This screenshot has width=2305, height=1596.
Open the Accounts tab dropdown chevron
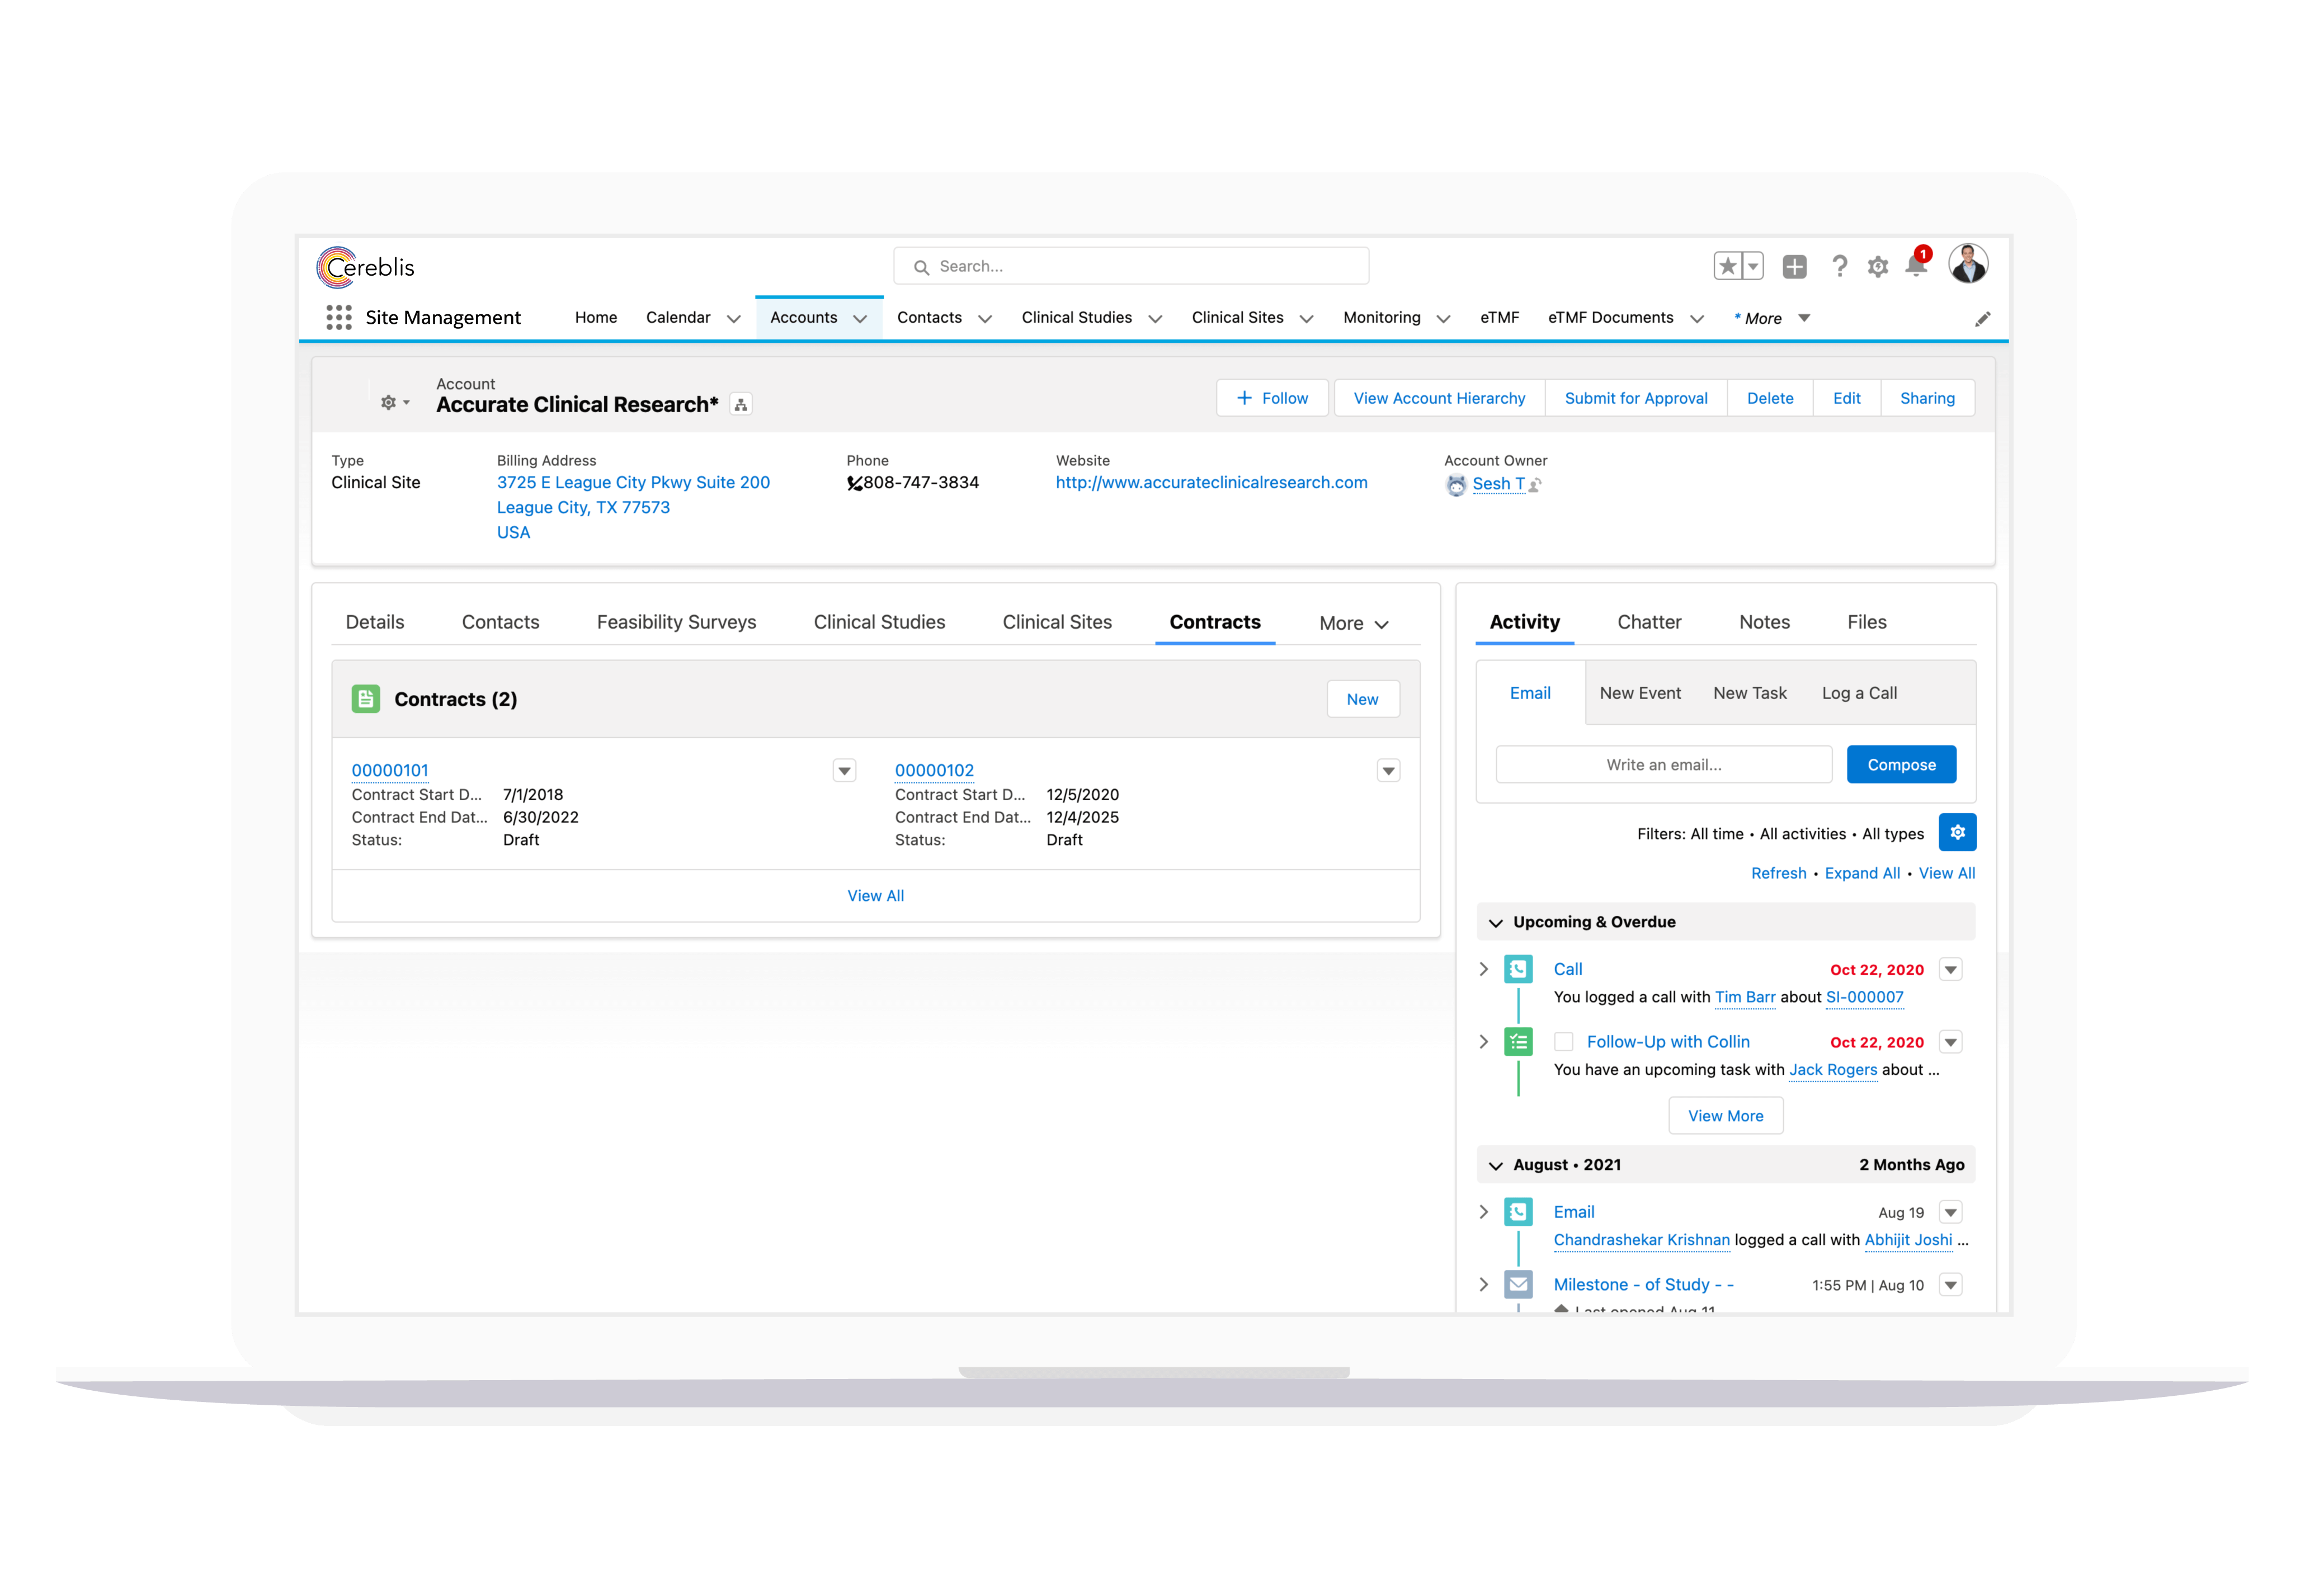(860, 319)
